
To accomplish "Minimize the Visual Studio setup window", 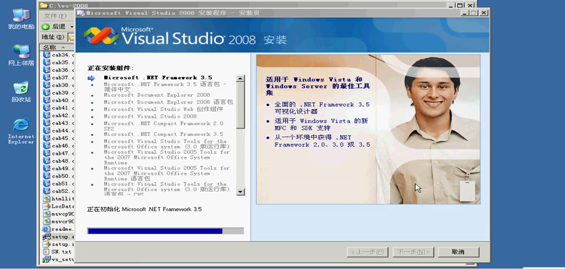I will click(x=465, y=13).
